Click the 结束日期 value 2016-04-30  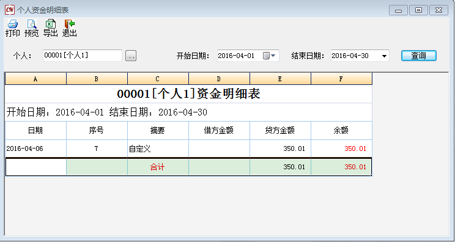[x=350, y=56]
